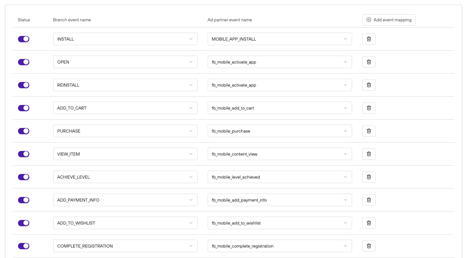Delete the ADD_TO_CART event mapping
The height and width of the screenshot is (258, 466).
pos(368,108)
